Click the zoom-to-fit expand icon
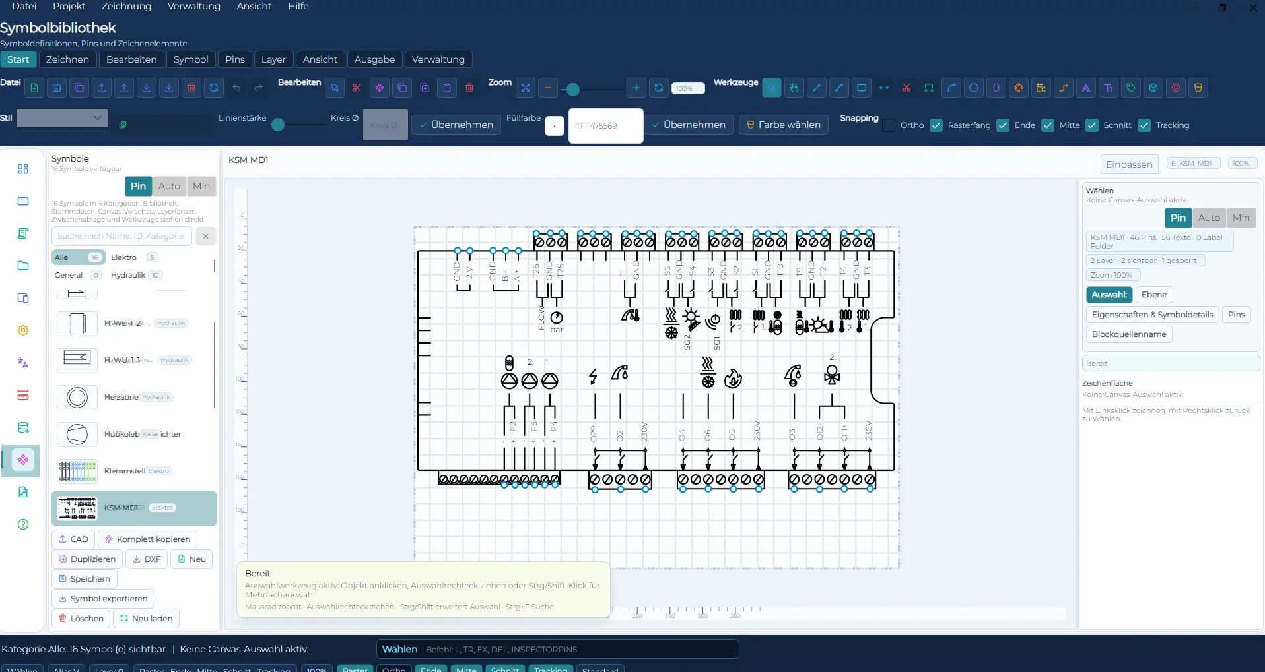The width and height of the screenshot is (1265, 672). tap(526, 88)
